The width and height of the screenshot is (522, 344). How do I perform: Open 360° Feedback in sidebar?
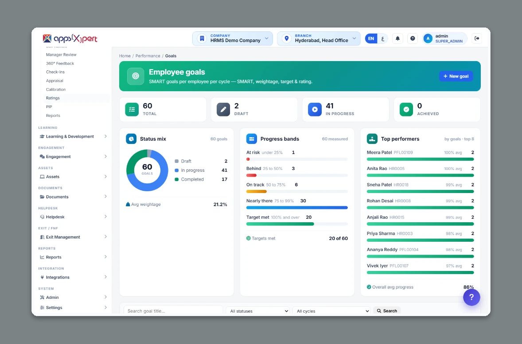(60, 63)
